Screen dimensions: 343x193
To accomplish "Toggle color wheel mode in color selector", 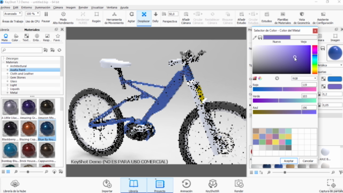I will click(260, 78).
